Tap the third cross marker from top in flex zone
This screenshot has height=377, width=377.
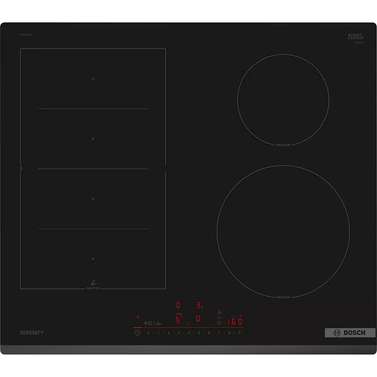coord(93,199)
